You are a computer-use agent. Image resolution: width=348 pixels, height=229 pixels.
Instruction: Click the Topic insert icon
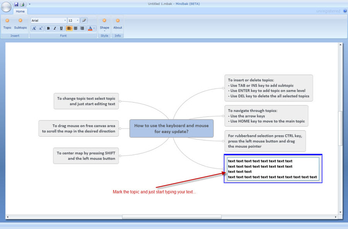coord(7,23)
